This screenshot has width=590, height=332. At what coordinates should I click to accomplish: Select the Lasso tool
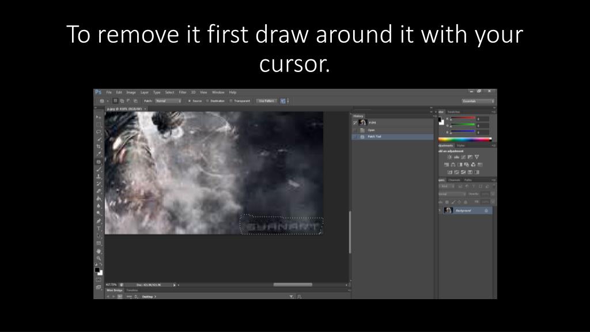[99, 132]
